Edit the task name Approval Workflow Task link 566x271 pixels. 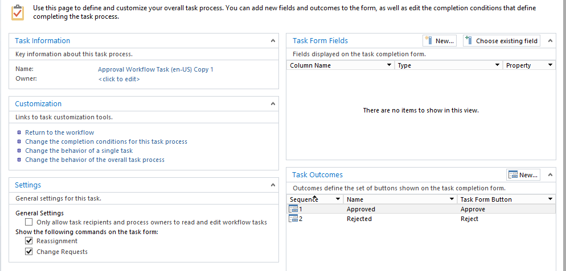click(155, 69)
